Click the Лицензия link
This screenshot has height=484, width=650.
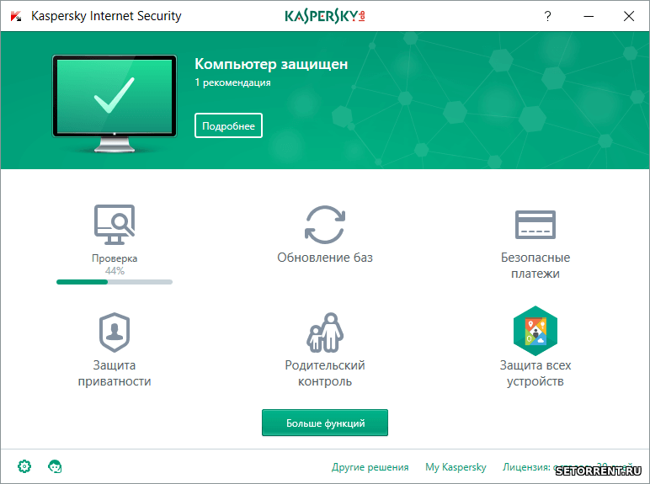click(568, 466)
